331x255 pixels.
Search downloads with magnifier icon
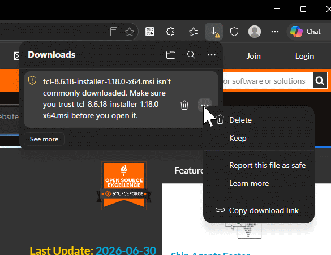click(191, 55)
